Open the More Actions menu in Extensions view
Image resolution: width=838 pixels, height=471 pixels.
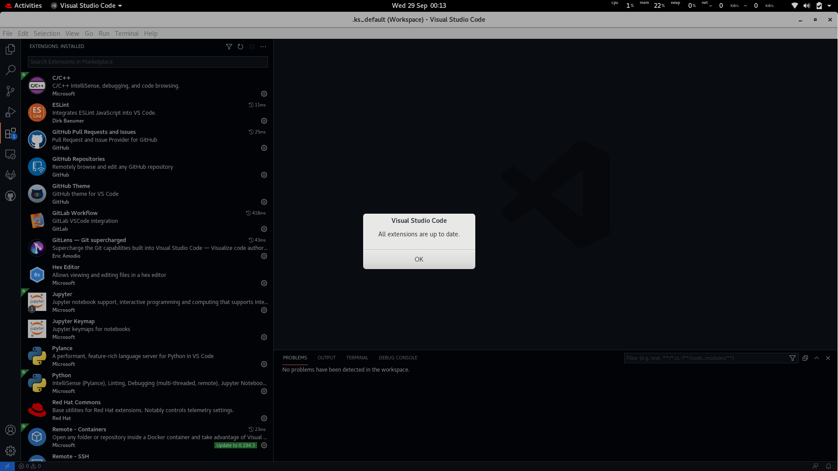pyautogui.click(x=263, y=47)
